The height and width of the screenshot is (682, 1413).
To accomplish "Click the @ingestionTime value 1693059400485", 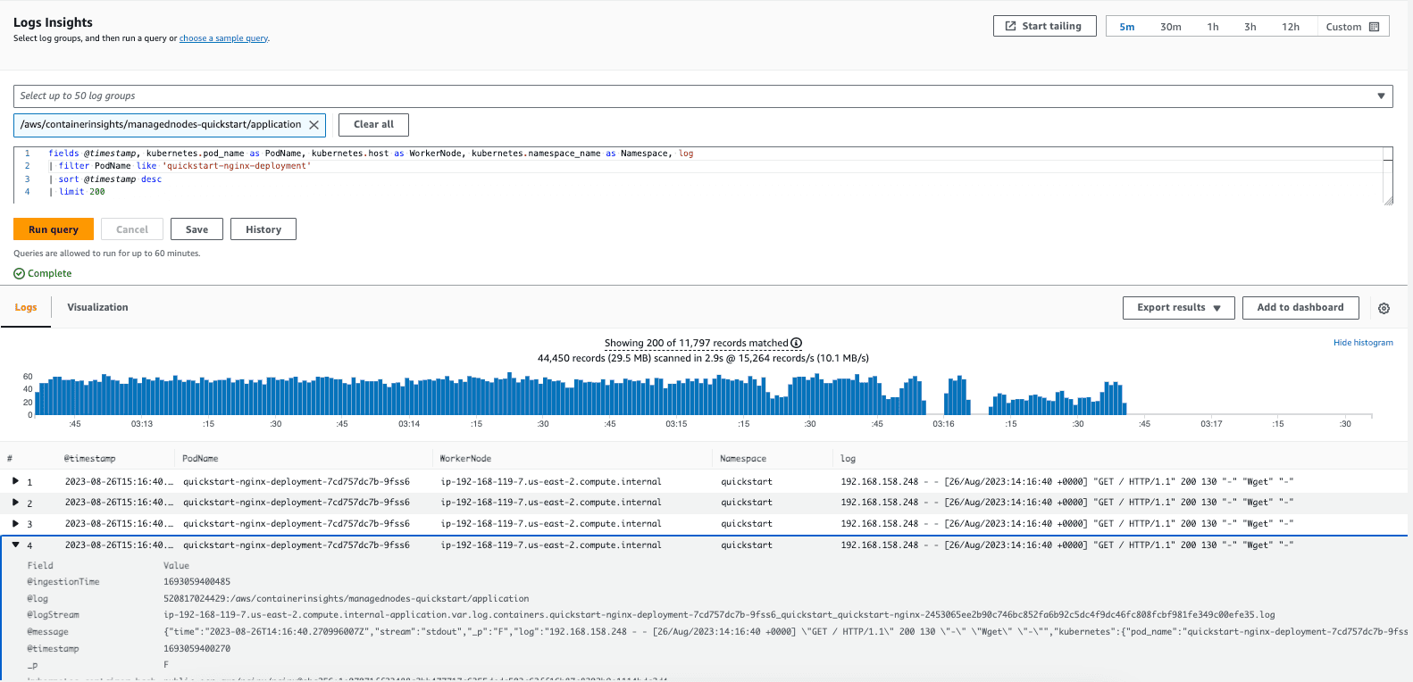I will point(196,582).
